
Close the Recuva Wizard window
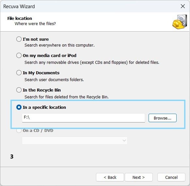(183, 6)
